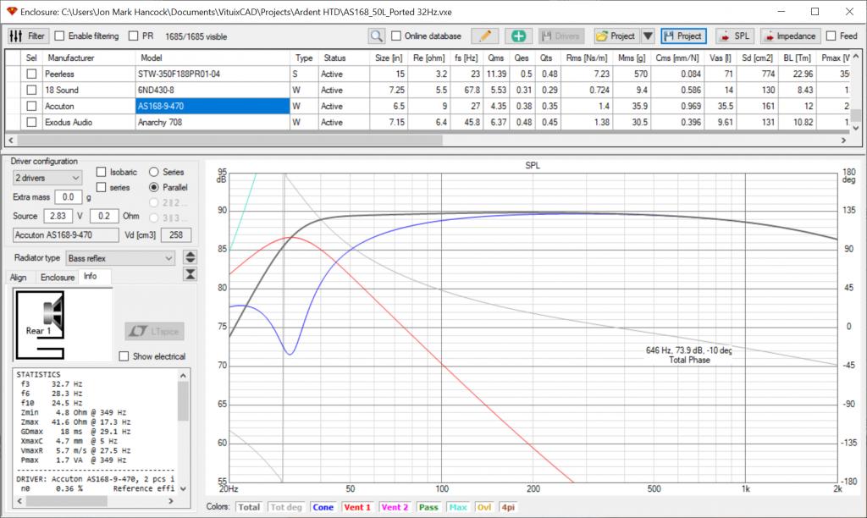867x518 pixels.
Task: Click the Vent 1 trace color swatch
Action: pos(357,507)
